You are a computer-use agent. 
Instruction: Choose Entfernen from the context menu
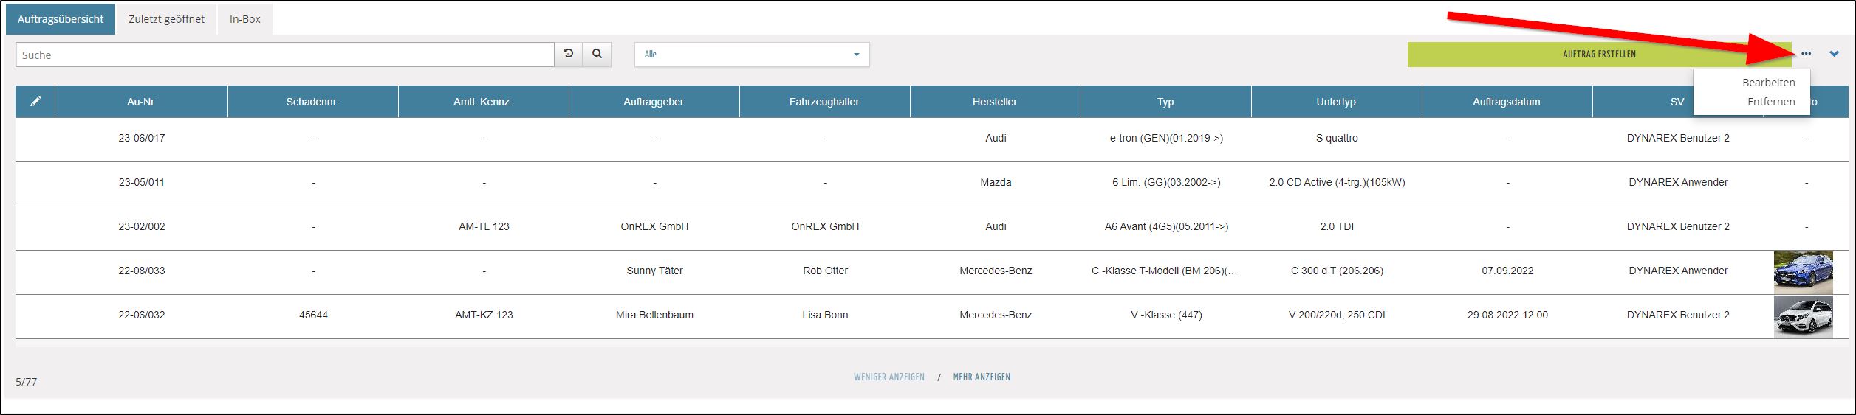pyautogui.click(x=1770, y=102)
